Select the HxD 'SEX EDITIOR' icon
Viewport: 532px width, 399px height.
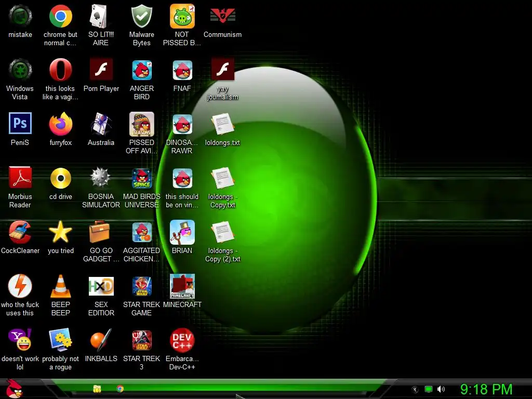click(101, 286)
